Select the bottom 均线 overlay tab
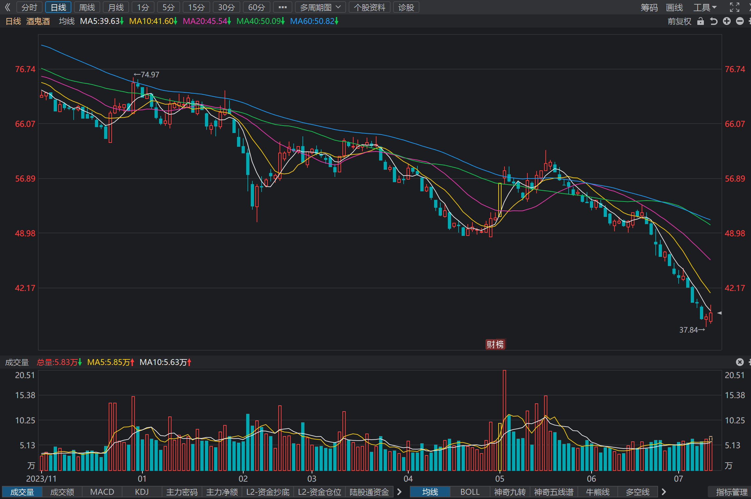This screenshot has width=751, height=499. click(430, 492)
